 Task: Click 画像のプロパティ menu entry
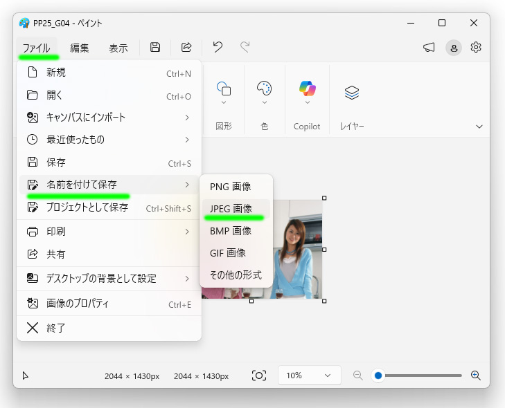[x=109, y=304]
